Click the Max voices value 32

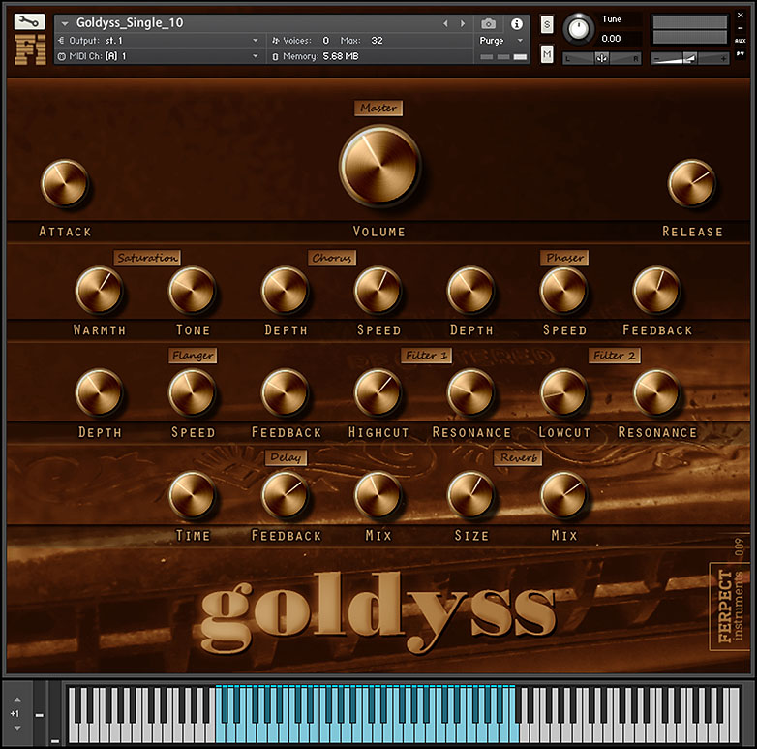(x=377, y=41)
